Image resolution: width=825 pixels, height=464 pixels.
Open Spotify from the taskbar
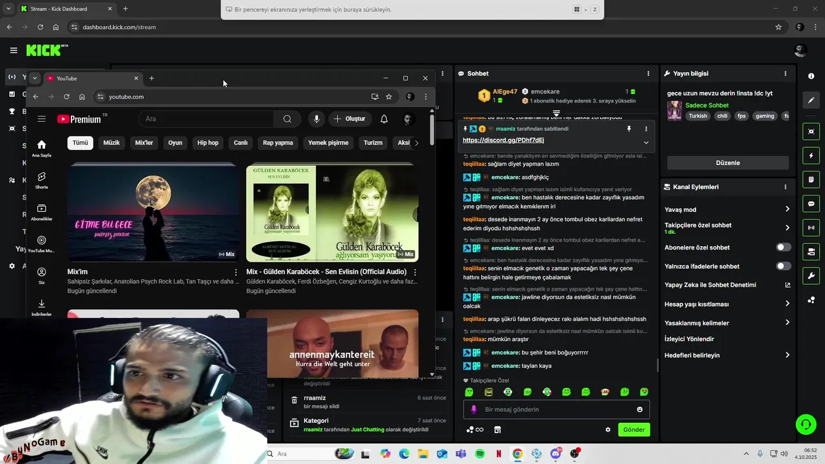480,454
